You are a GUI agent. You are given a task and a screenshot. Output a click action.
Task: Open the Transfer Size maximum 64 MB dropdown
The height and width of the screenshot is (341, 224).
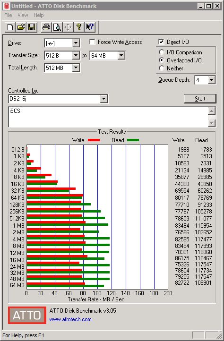pos(121,55)
